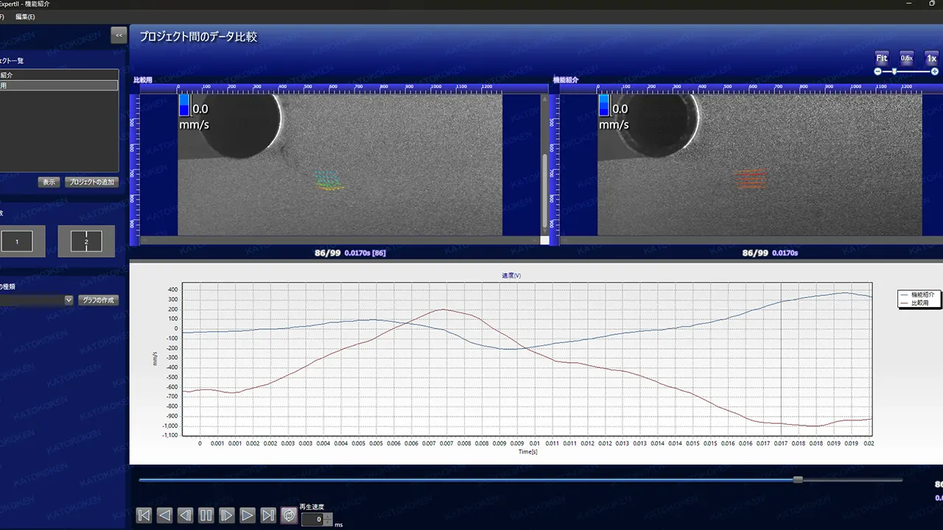Image resolution: width=943 pixels, height=530 pixels.
Task: Jump to the first frame
Action: point(144,515)
